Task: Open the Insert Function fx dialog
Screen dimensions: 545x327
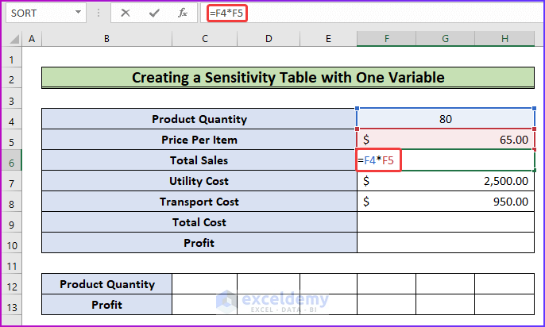Action: pos(182,13)
